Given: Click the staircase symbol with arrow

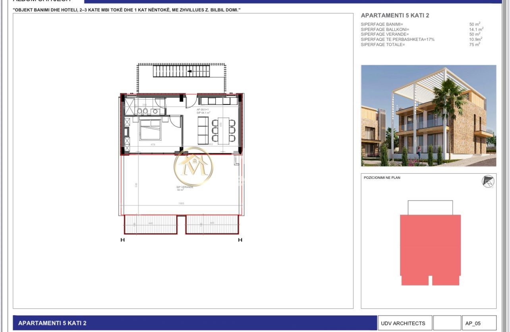Looking at the screenshot, I should pos(182,72).
